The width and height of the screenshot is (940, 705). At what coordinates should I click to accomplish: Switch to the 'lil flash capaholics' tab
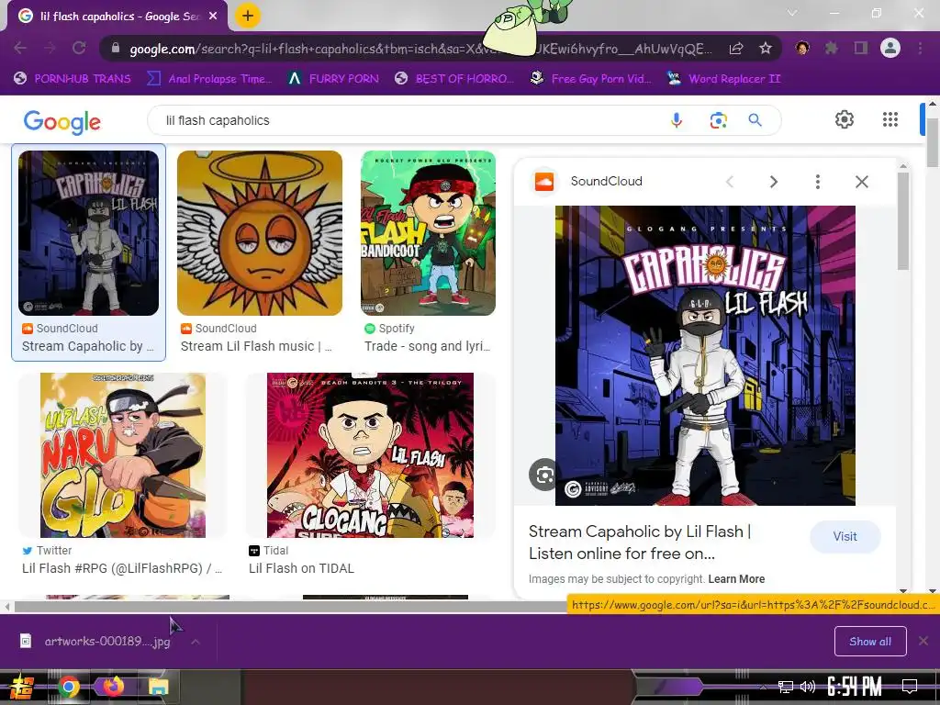tap(117, 17)
